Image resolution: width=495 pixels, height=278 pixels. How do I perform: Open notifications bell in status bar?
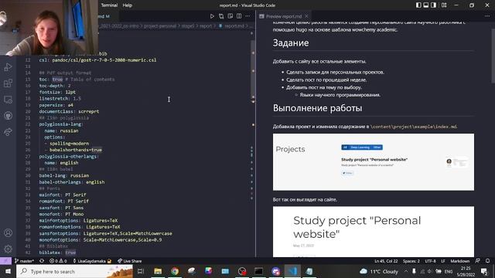(488, 261)
